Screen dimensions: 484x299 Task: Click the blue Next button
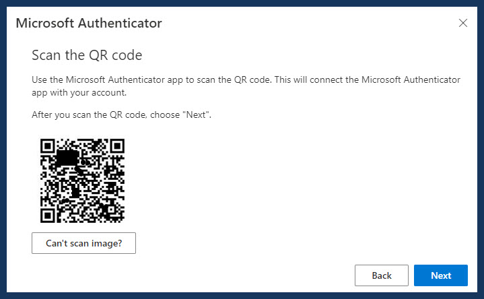pos(441,275)
